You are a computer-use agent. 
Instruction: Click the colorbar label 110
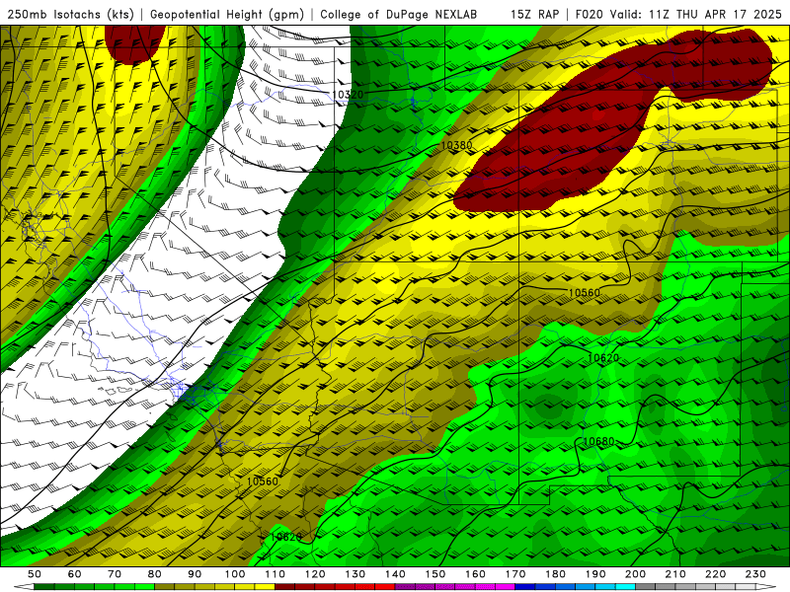[275, 574]
